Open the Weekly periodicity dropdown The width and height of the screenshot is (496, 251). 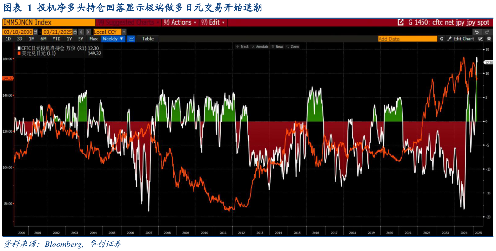[113, 39]
